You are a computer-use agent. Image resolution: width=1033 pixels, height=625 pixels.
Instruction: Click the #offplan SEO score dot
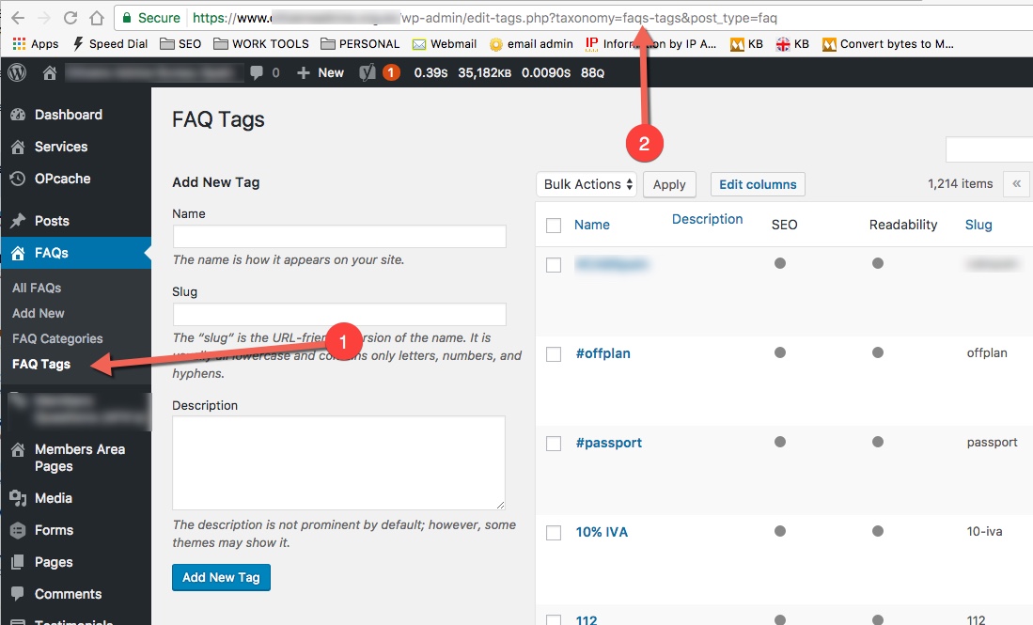pyautogui.click(x=780, y=352)
